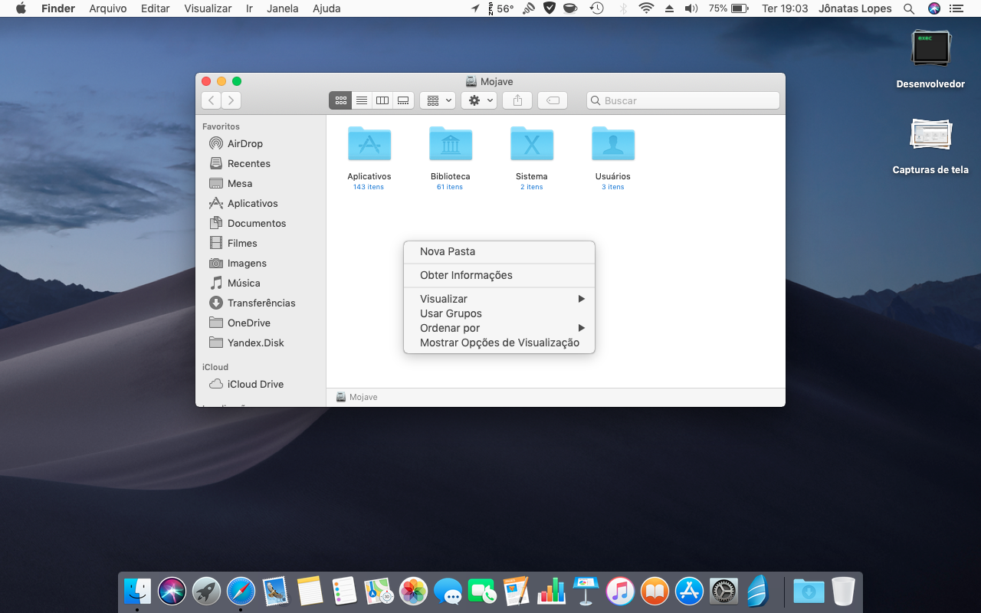Open the Janela menu
Image resolution: width=981 pixels, height=613 pixels.
tap(283, 8)
